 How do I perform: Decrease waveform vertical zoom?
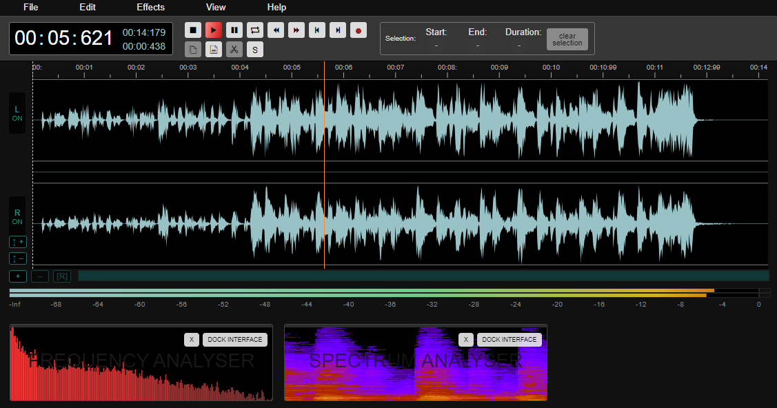point(17,258)
